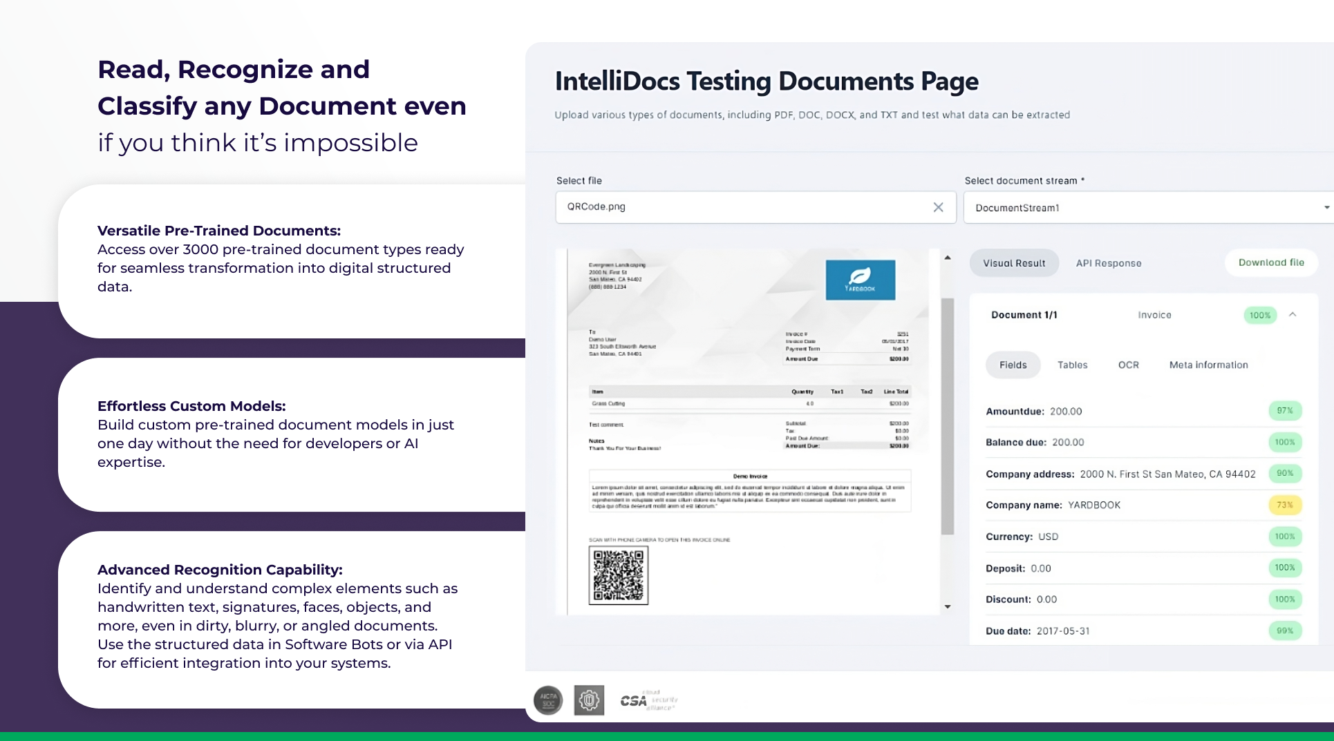Click the square certification seal icon
Viewport: 1334px width, 741px height.
(589, 700)
